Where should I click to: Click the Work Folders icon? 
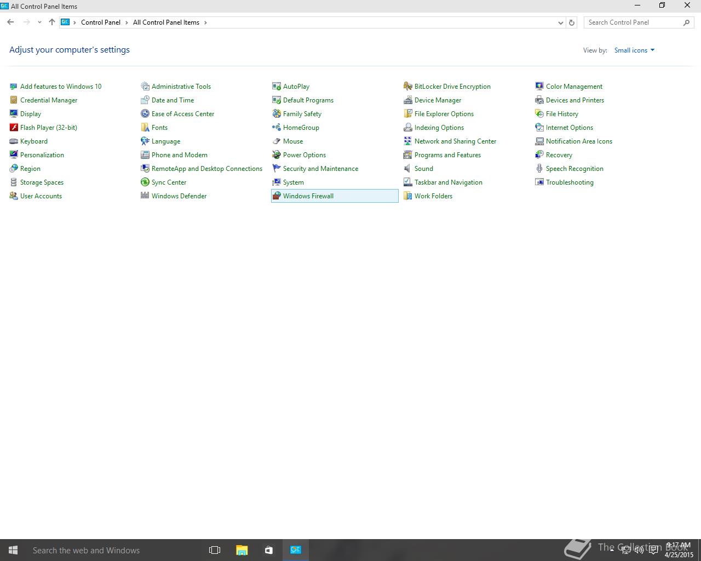[408, 196]
